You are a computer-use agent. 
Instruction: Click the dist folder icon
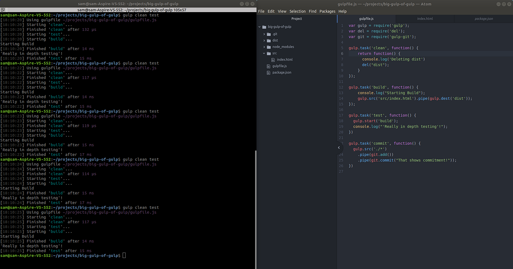(x=269, y=40)
